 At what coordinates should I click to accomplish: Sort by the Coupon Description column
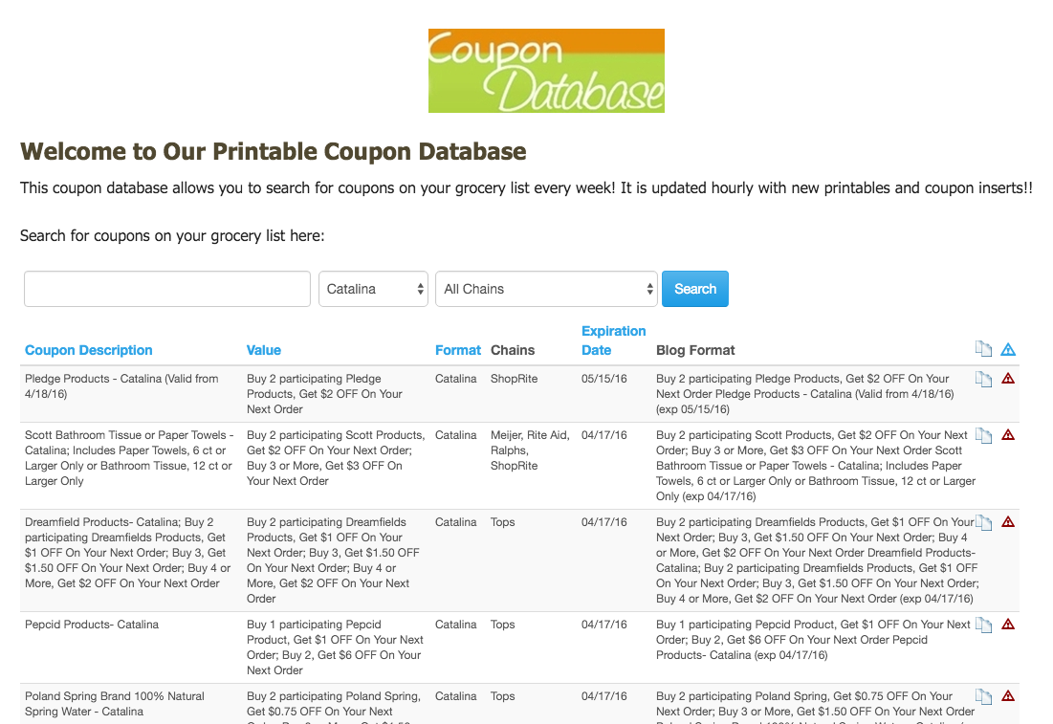89,350
